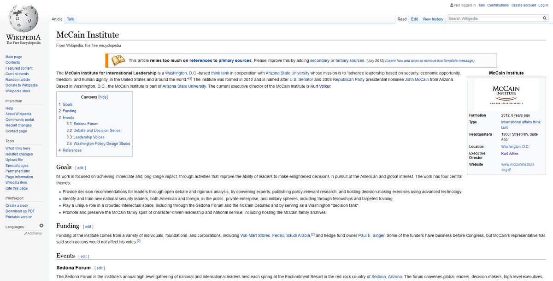Open the Edit tab
Image resolution: width=553 pixels, height=281 pixels.
(x=414, y=19)
